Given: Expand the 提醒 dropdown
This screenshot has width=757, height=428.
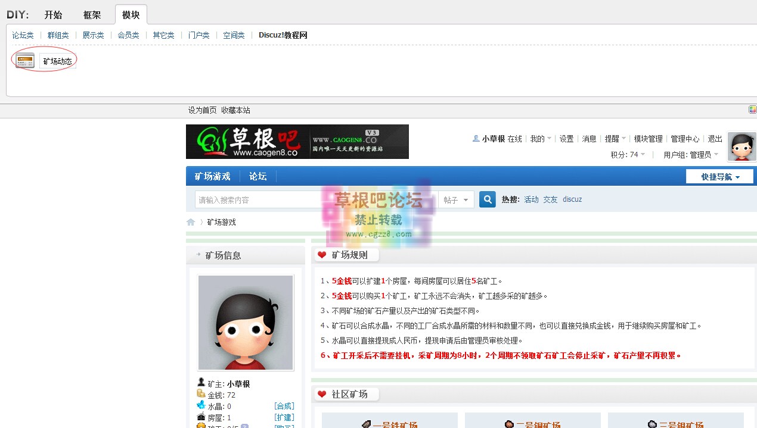Looking at the screenshot, I should (x=613, y=139).
